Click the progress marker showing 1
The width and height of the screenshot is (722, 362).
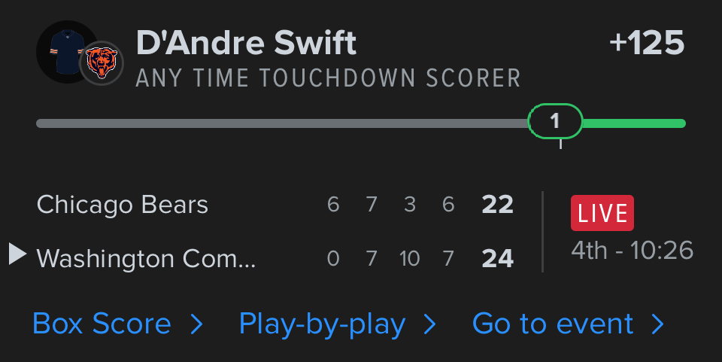tap(555, 122)
